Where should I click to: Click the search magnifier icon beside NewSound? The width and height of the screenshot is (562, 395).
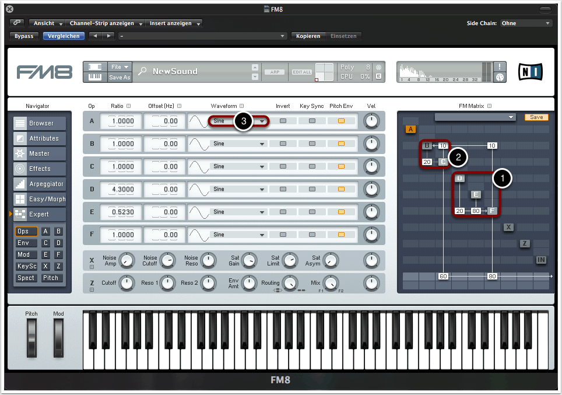tap(142, 71)
